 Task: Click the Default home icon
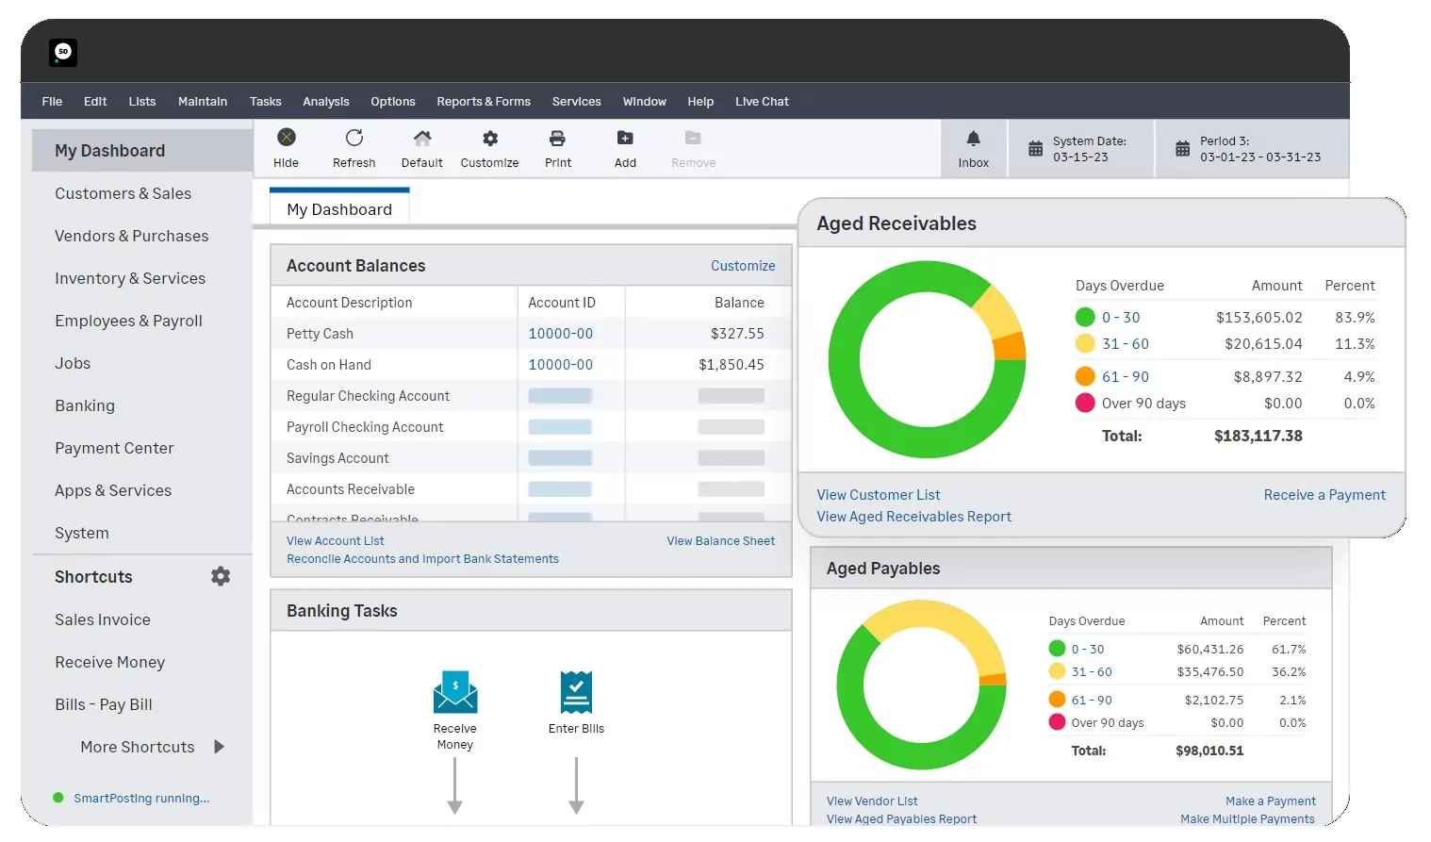(x=421, y=139)
